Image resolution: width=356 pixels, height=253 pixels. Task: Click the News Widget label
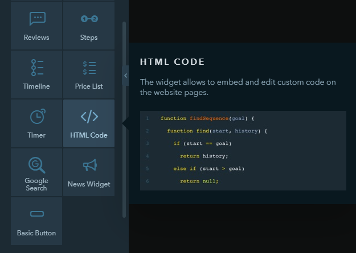tap(89, 184)
